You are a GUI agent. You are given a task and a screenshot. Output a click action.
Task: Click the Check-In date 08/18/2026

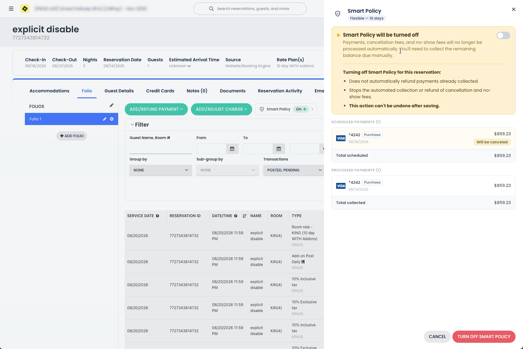[x=35, y=66]
